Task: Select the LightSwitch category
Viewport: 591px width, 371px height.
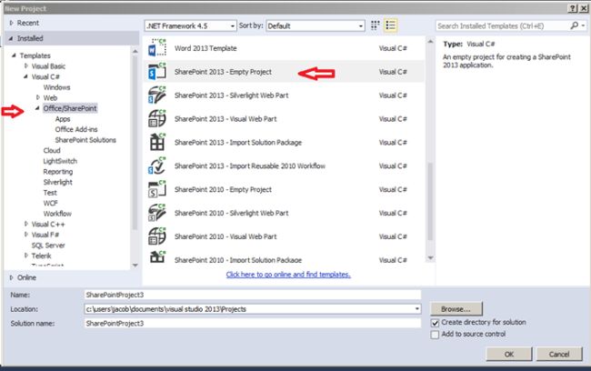Action: click(60, 161)
